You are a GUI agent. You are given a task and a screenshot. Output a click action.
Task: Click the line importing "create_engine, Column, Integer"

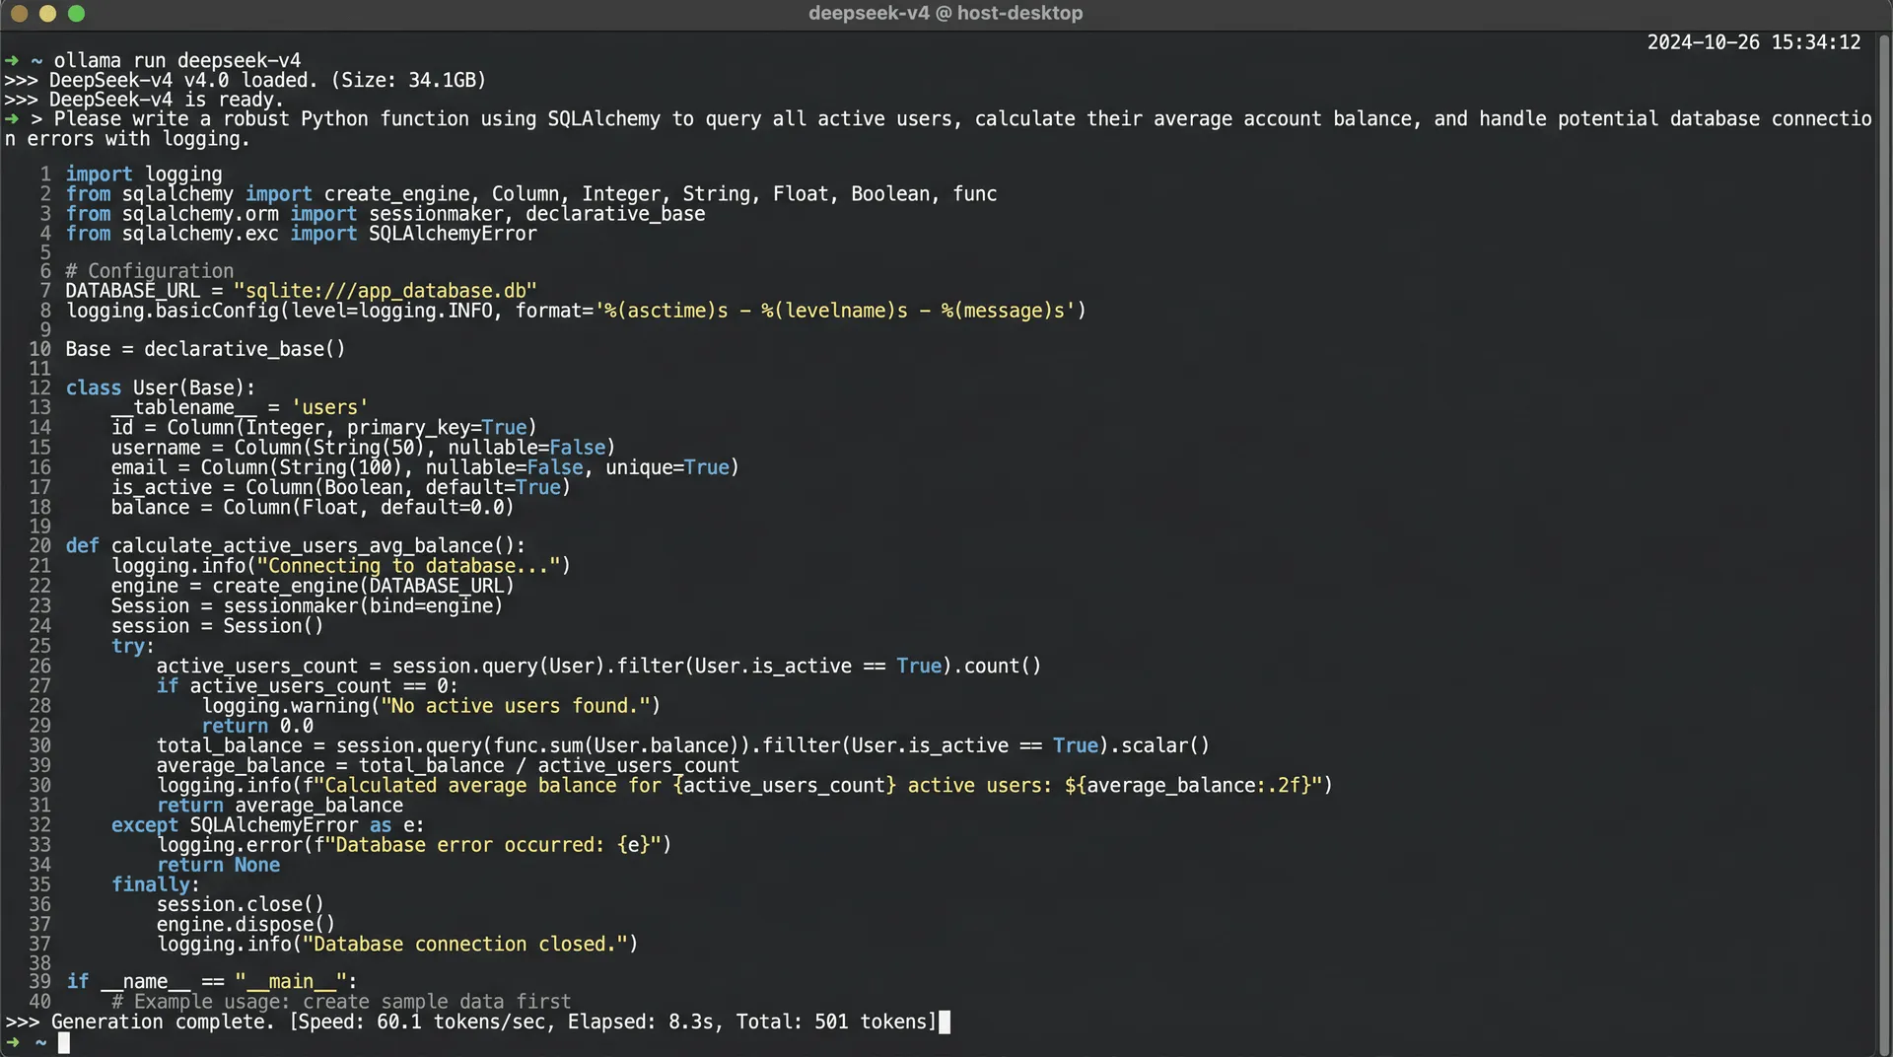[531, 194]
